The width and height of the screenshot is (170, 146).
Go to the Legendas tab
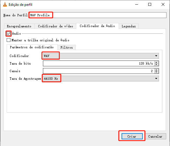(x=129, y=26)
